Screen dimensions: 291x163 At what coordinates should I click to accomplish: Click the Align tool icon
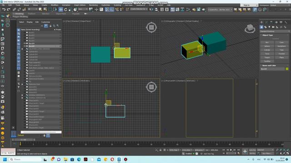coord(156,10)
